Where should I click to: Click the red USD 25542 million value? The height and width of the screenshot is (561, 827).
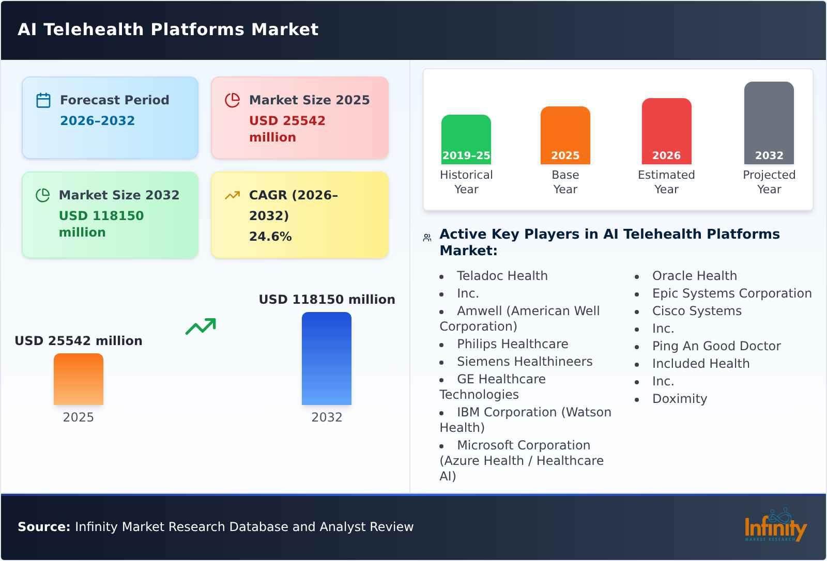[287, 129]
